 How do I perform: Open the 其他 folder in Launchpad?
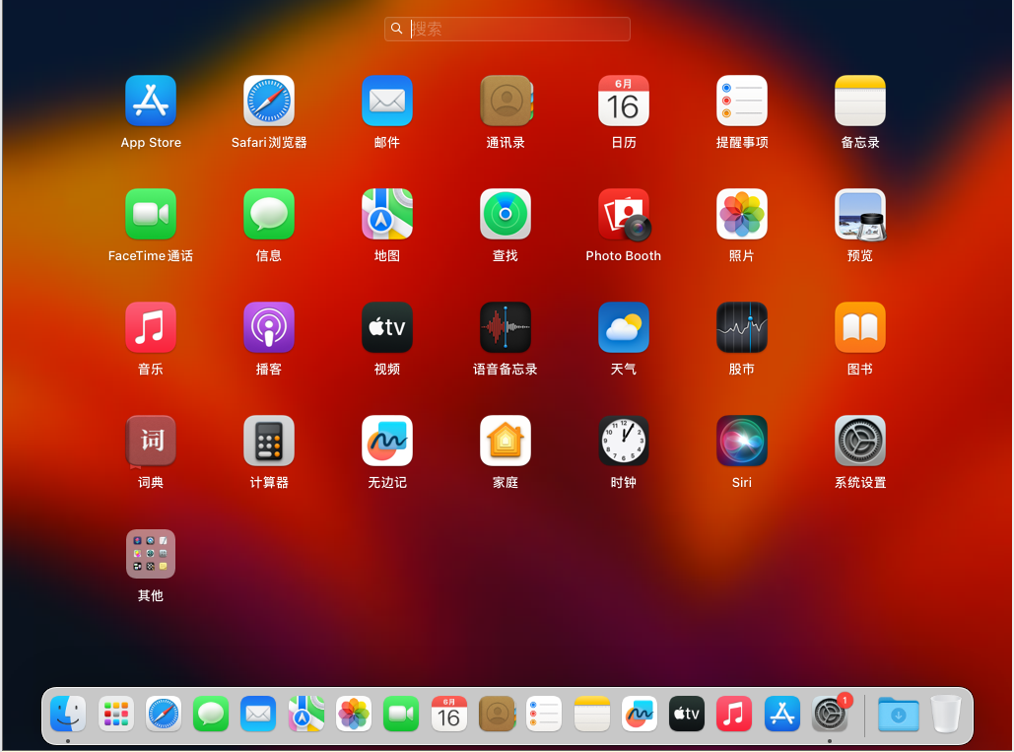(151, 554)
